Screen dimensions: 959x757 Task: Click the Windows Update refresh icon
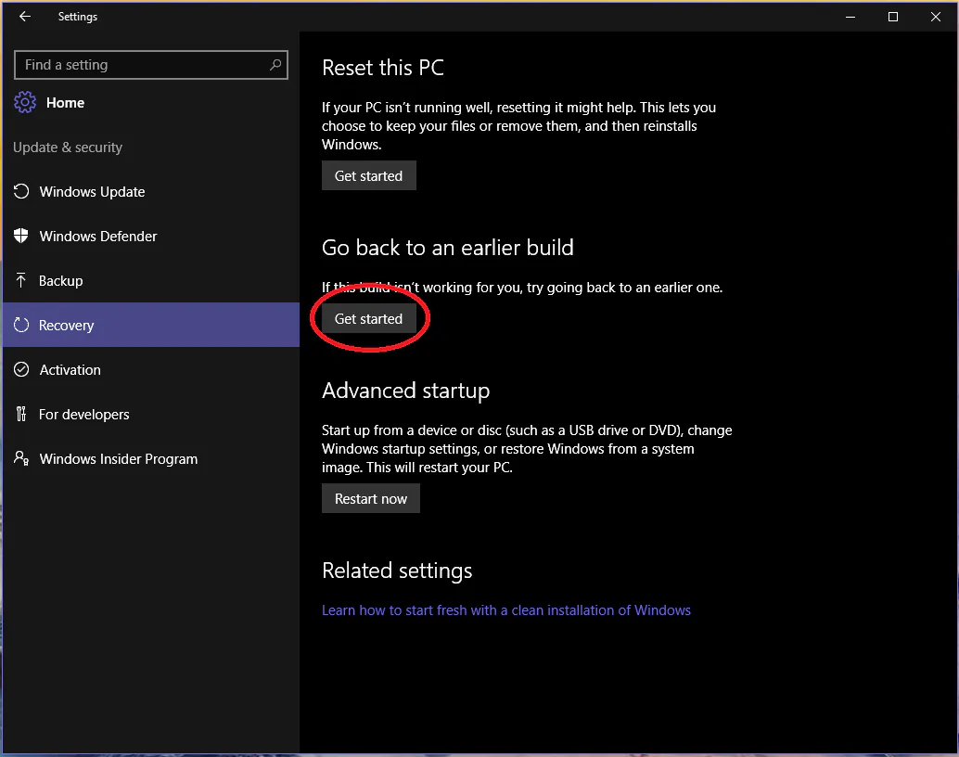click(x=21, y=191)
